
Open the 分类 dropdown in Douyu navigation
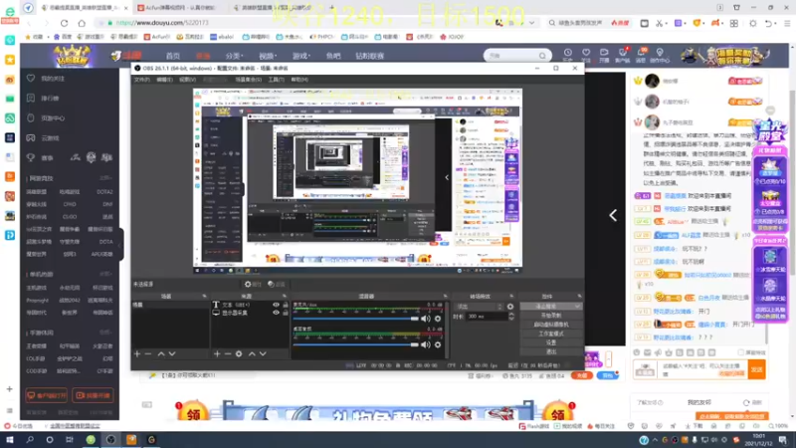[234, 56]
